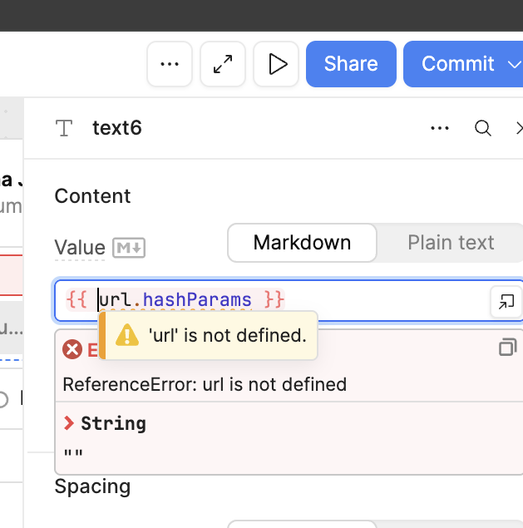
Task: Click the red error X icon
Action: click(73, 349)
